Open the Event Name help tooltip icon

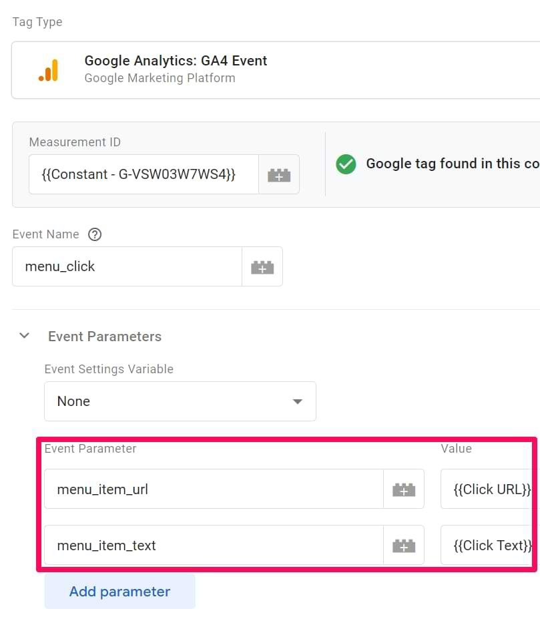pyautogui.click(x=95, y=234)
